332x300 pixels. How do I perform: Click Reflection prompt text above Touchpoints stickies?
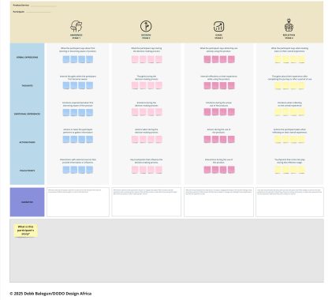pos(289,161)
